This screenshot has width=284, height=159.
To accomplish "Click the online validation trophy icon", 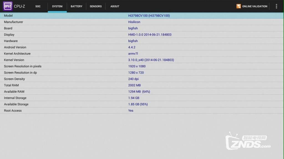I will pyautogui.click(x=239, y=6).
